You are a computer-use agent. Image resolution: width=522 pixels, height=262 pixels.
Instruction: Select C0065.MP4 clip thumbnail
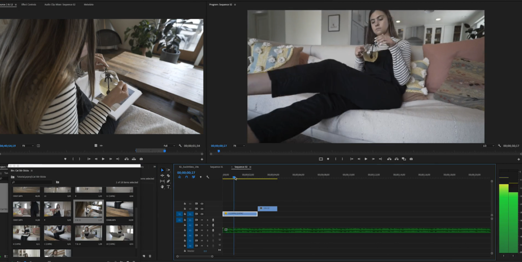click(119, 209)
